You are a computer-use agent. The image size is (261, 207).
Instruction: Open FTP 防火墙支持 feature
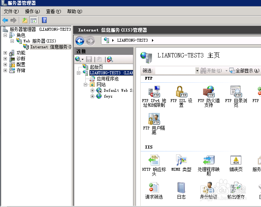(x=209, y=96)
